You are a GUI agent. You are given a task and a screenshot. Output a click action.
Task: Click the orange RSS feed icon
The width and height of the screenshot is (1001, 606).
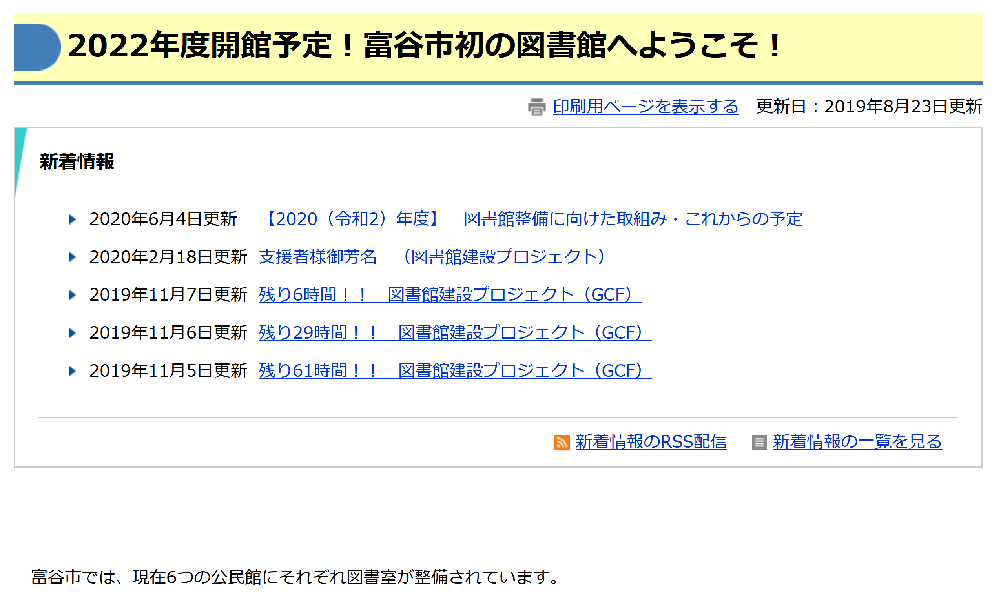(563, 443)
